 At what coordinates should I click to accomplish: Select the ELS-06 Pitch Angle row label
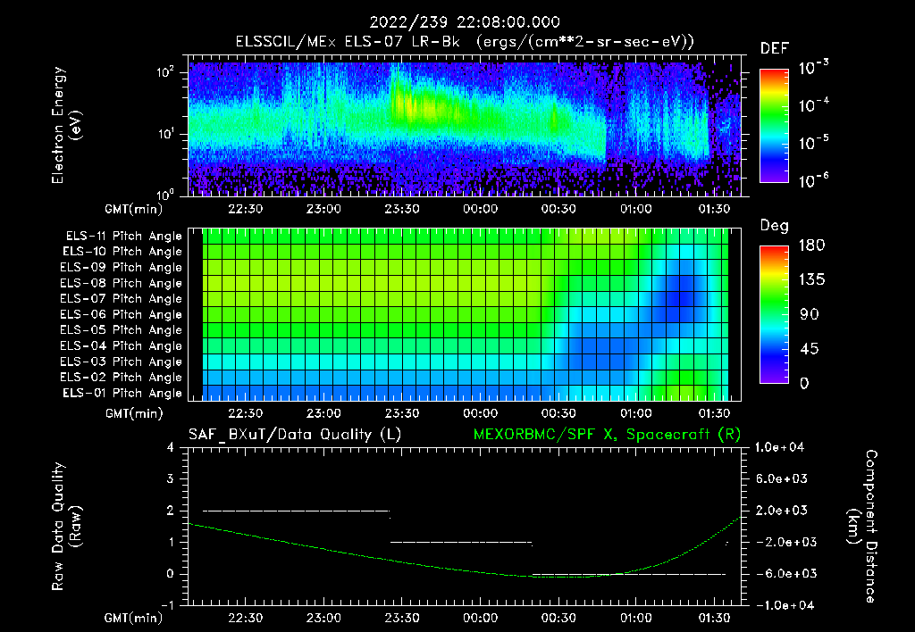point(122,314)
